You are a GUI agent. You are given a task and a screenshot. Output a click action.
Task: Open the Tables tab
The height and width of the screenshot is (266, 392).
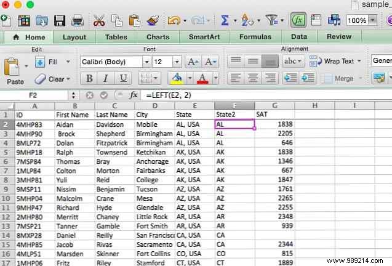tap(116, 38)
